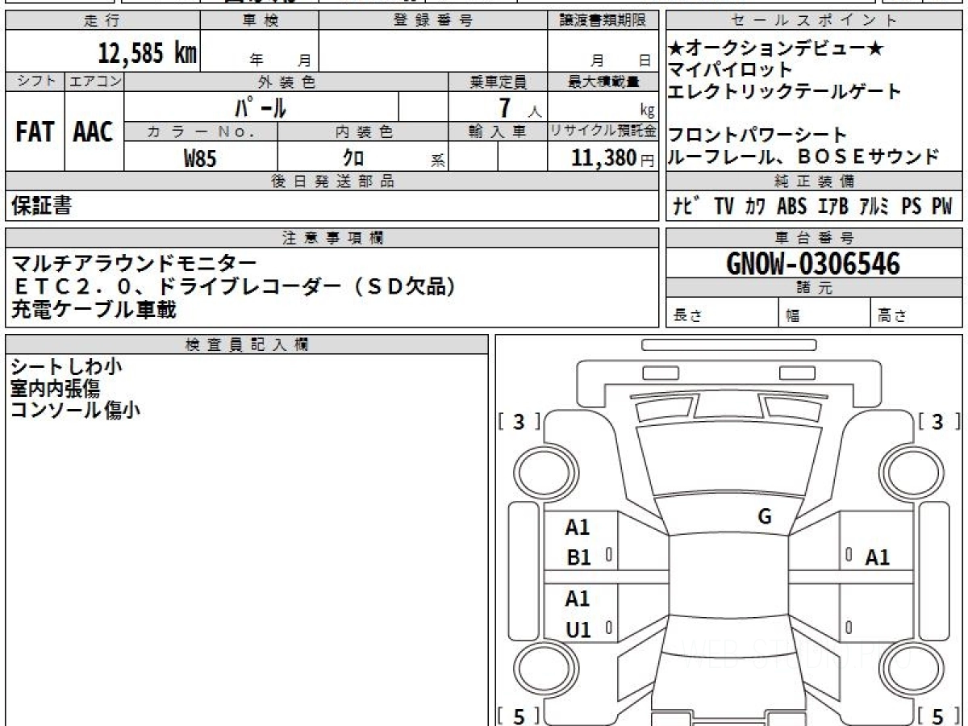Screen dimensions: 968x726
Task: Select the カワ leather equipment mark
Action: click(756, 207)
